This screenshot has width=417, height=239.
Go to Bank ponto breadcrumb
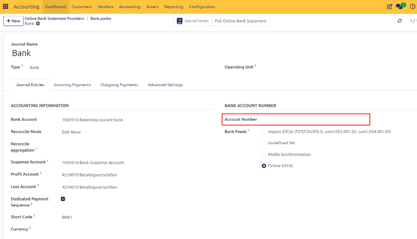point(101,19)
